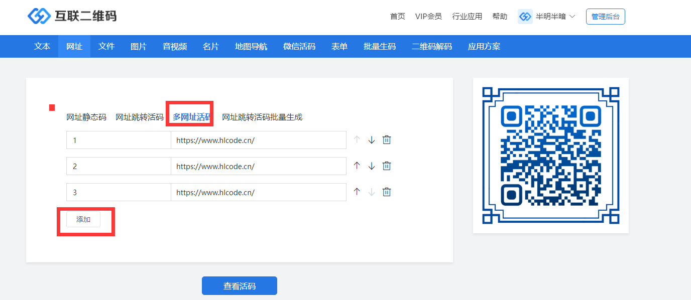Delete row 1 with the trash icon

point(387,140)
